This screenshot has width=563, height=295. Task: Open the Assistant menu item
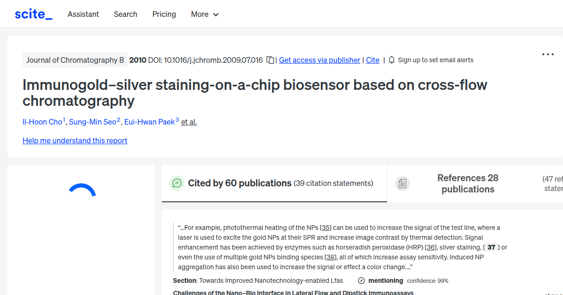(83, 14)
